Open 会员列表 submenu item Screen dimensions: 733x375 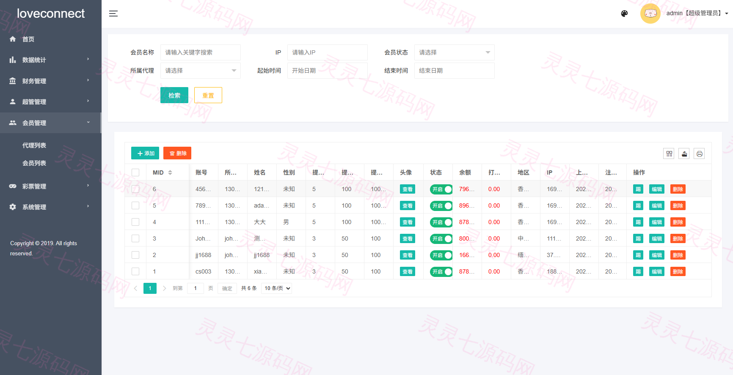[x=34, y=163]
